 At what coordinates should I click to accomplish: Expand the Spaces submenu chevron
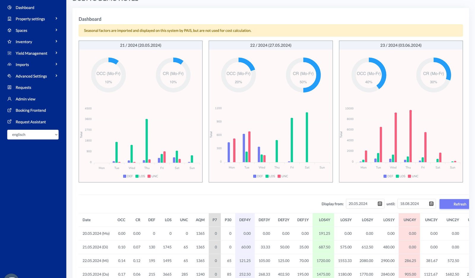[x=56, y=30]
